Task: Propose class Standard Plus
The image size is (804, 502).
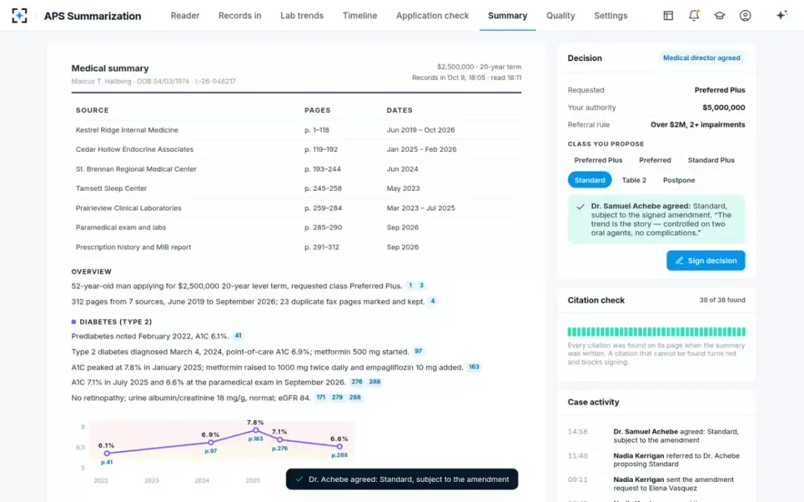Action: click(x=711, y=160)
